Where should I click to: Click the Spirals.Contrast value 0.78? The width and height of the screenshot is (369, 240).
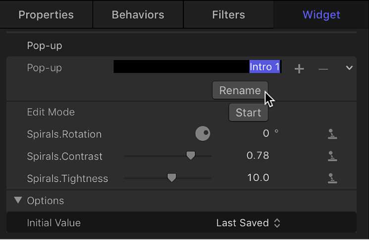[258, 156]
